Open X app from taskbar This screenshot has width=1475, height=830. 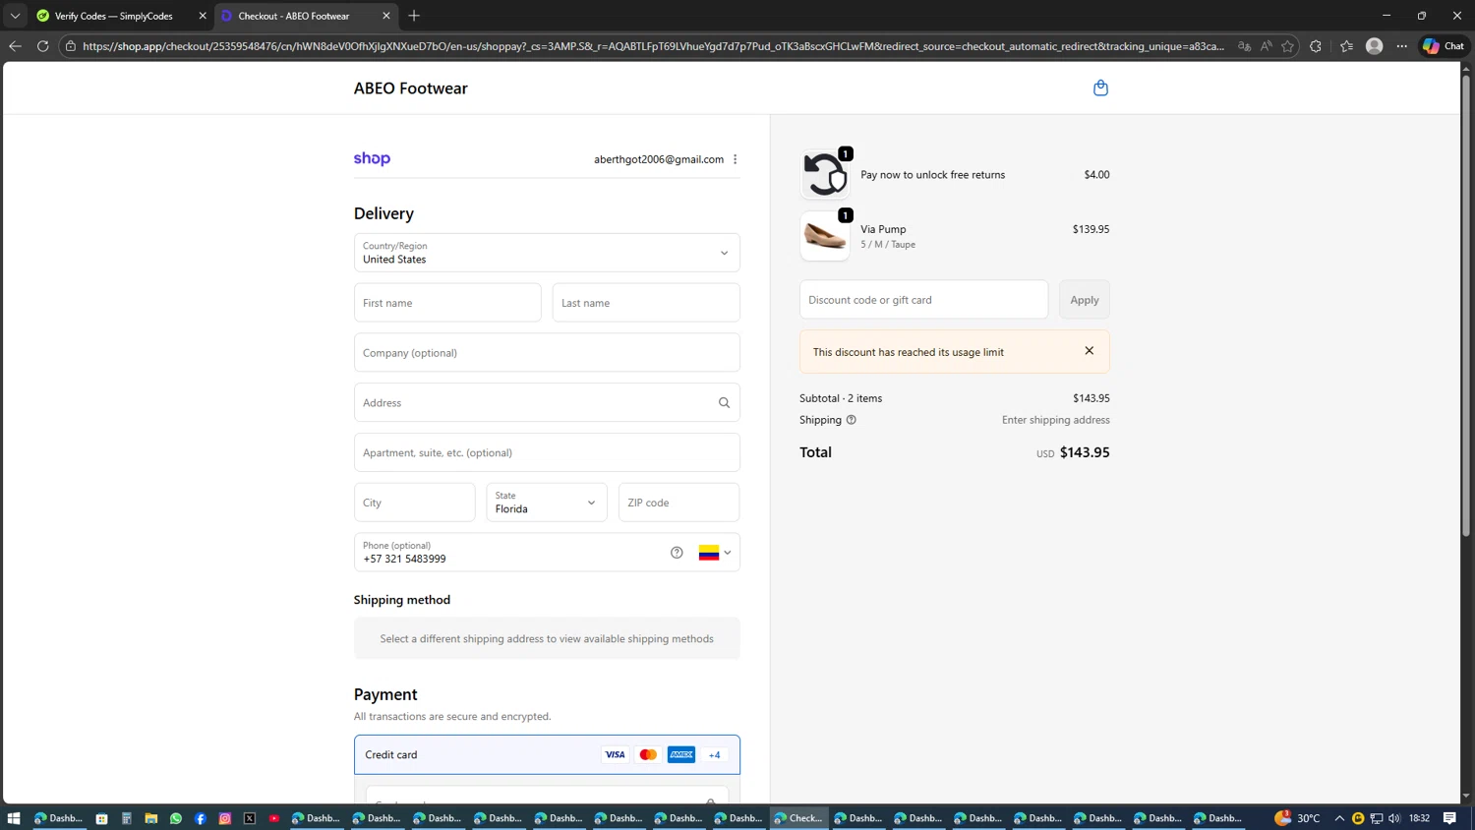(250, 818)
